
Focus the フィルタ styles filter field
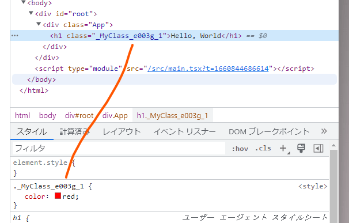tap(119, 148)
